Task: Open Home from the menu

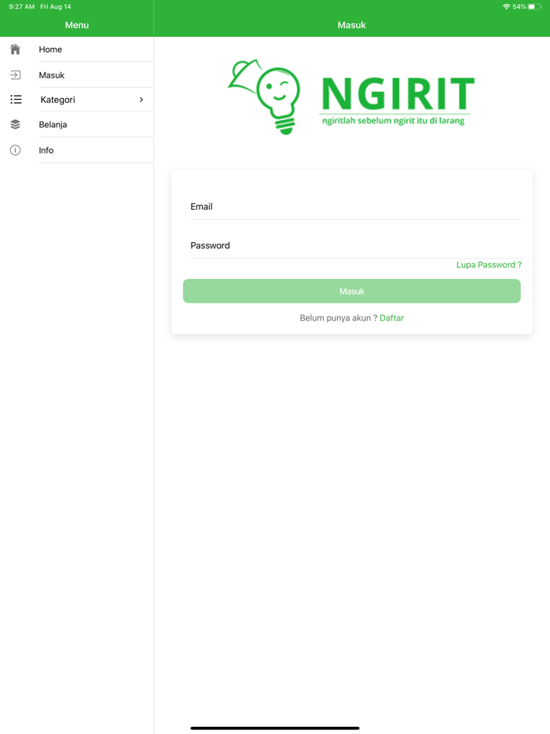Action: [x=77, y=50]
